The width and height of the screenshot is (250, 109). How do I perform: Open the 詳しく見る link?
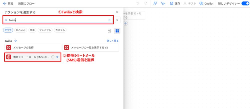coord(113,41)
